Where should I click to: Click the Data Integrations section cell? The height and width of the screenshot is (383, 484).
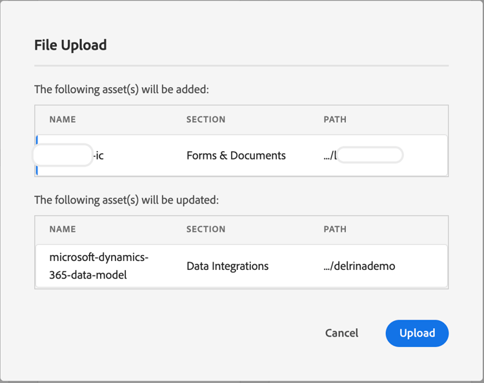227,266
